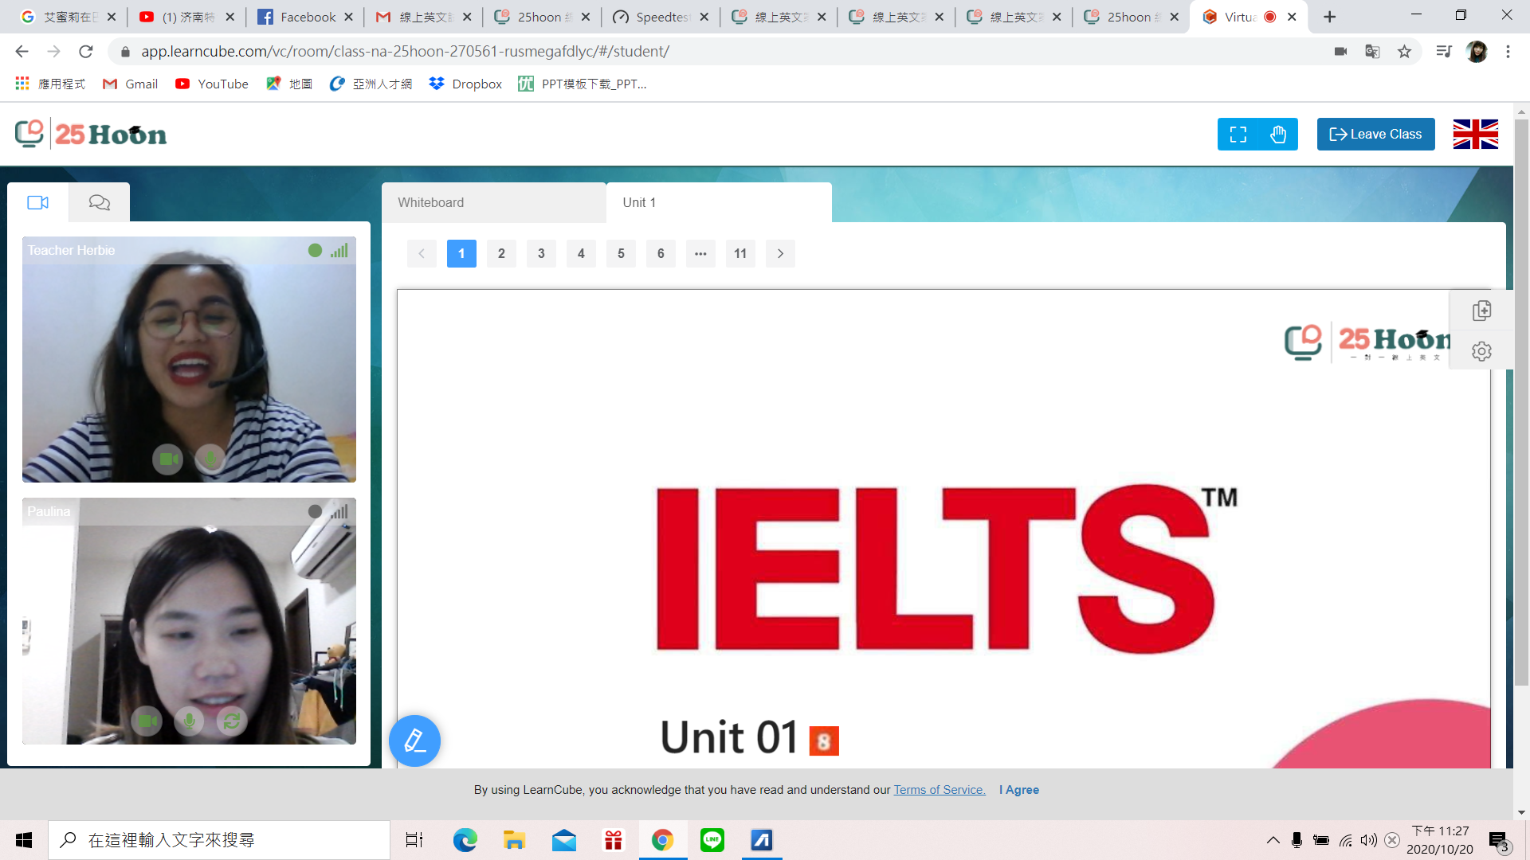Reload the page
This screenshot has width=1530, height=860.
(85, 51)
